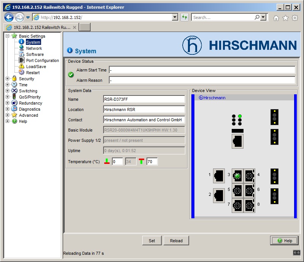304x262 pixels.
Task: Expand the Advanced node
Action: coord(7,115)
